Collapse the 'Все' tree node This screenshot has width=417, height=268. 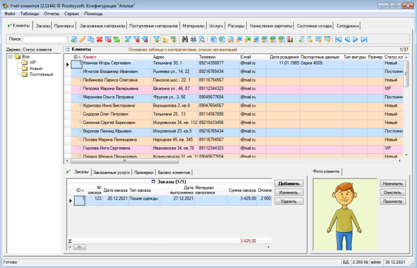pos(11,57)
